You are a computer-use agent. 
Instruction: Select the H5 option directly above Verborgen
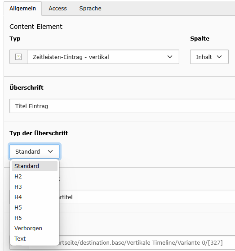pos(35,218)
